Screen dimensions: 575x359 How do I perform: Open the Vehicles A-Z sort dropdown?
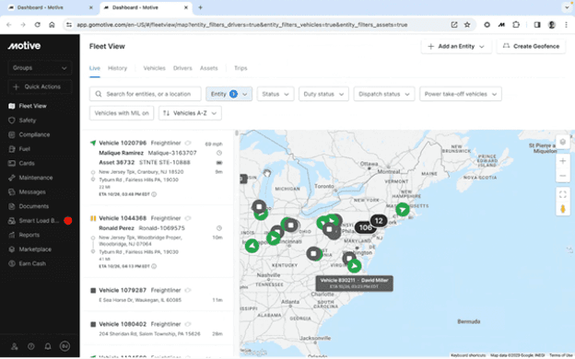(190, 113)
